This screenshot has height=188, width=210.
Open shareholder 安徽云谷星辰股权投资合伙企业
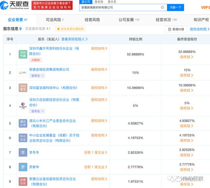pyautogui.click(x=52, y=181)
